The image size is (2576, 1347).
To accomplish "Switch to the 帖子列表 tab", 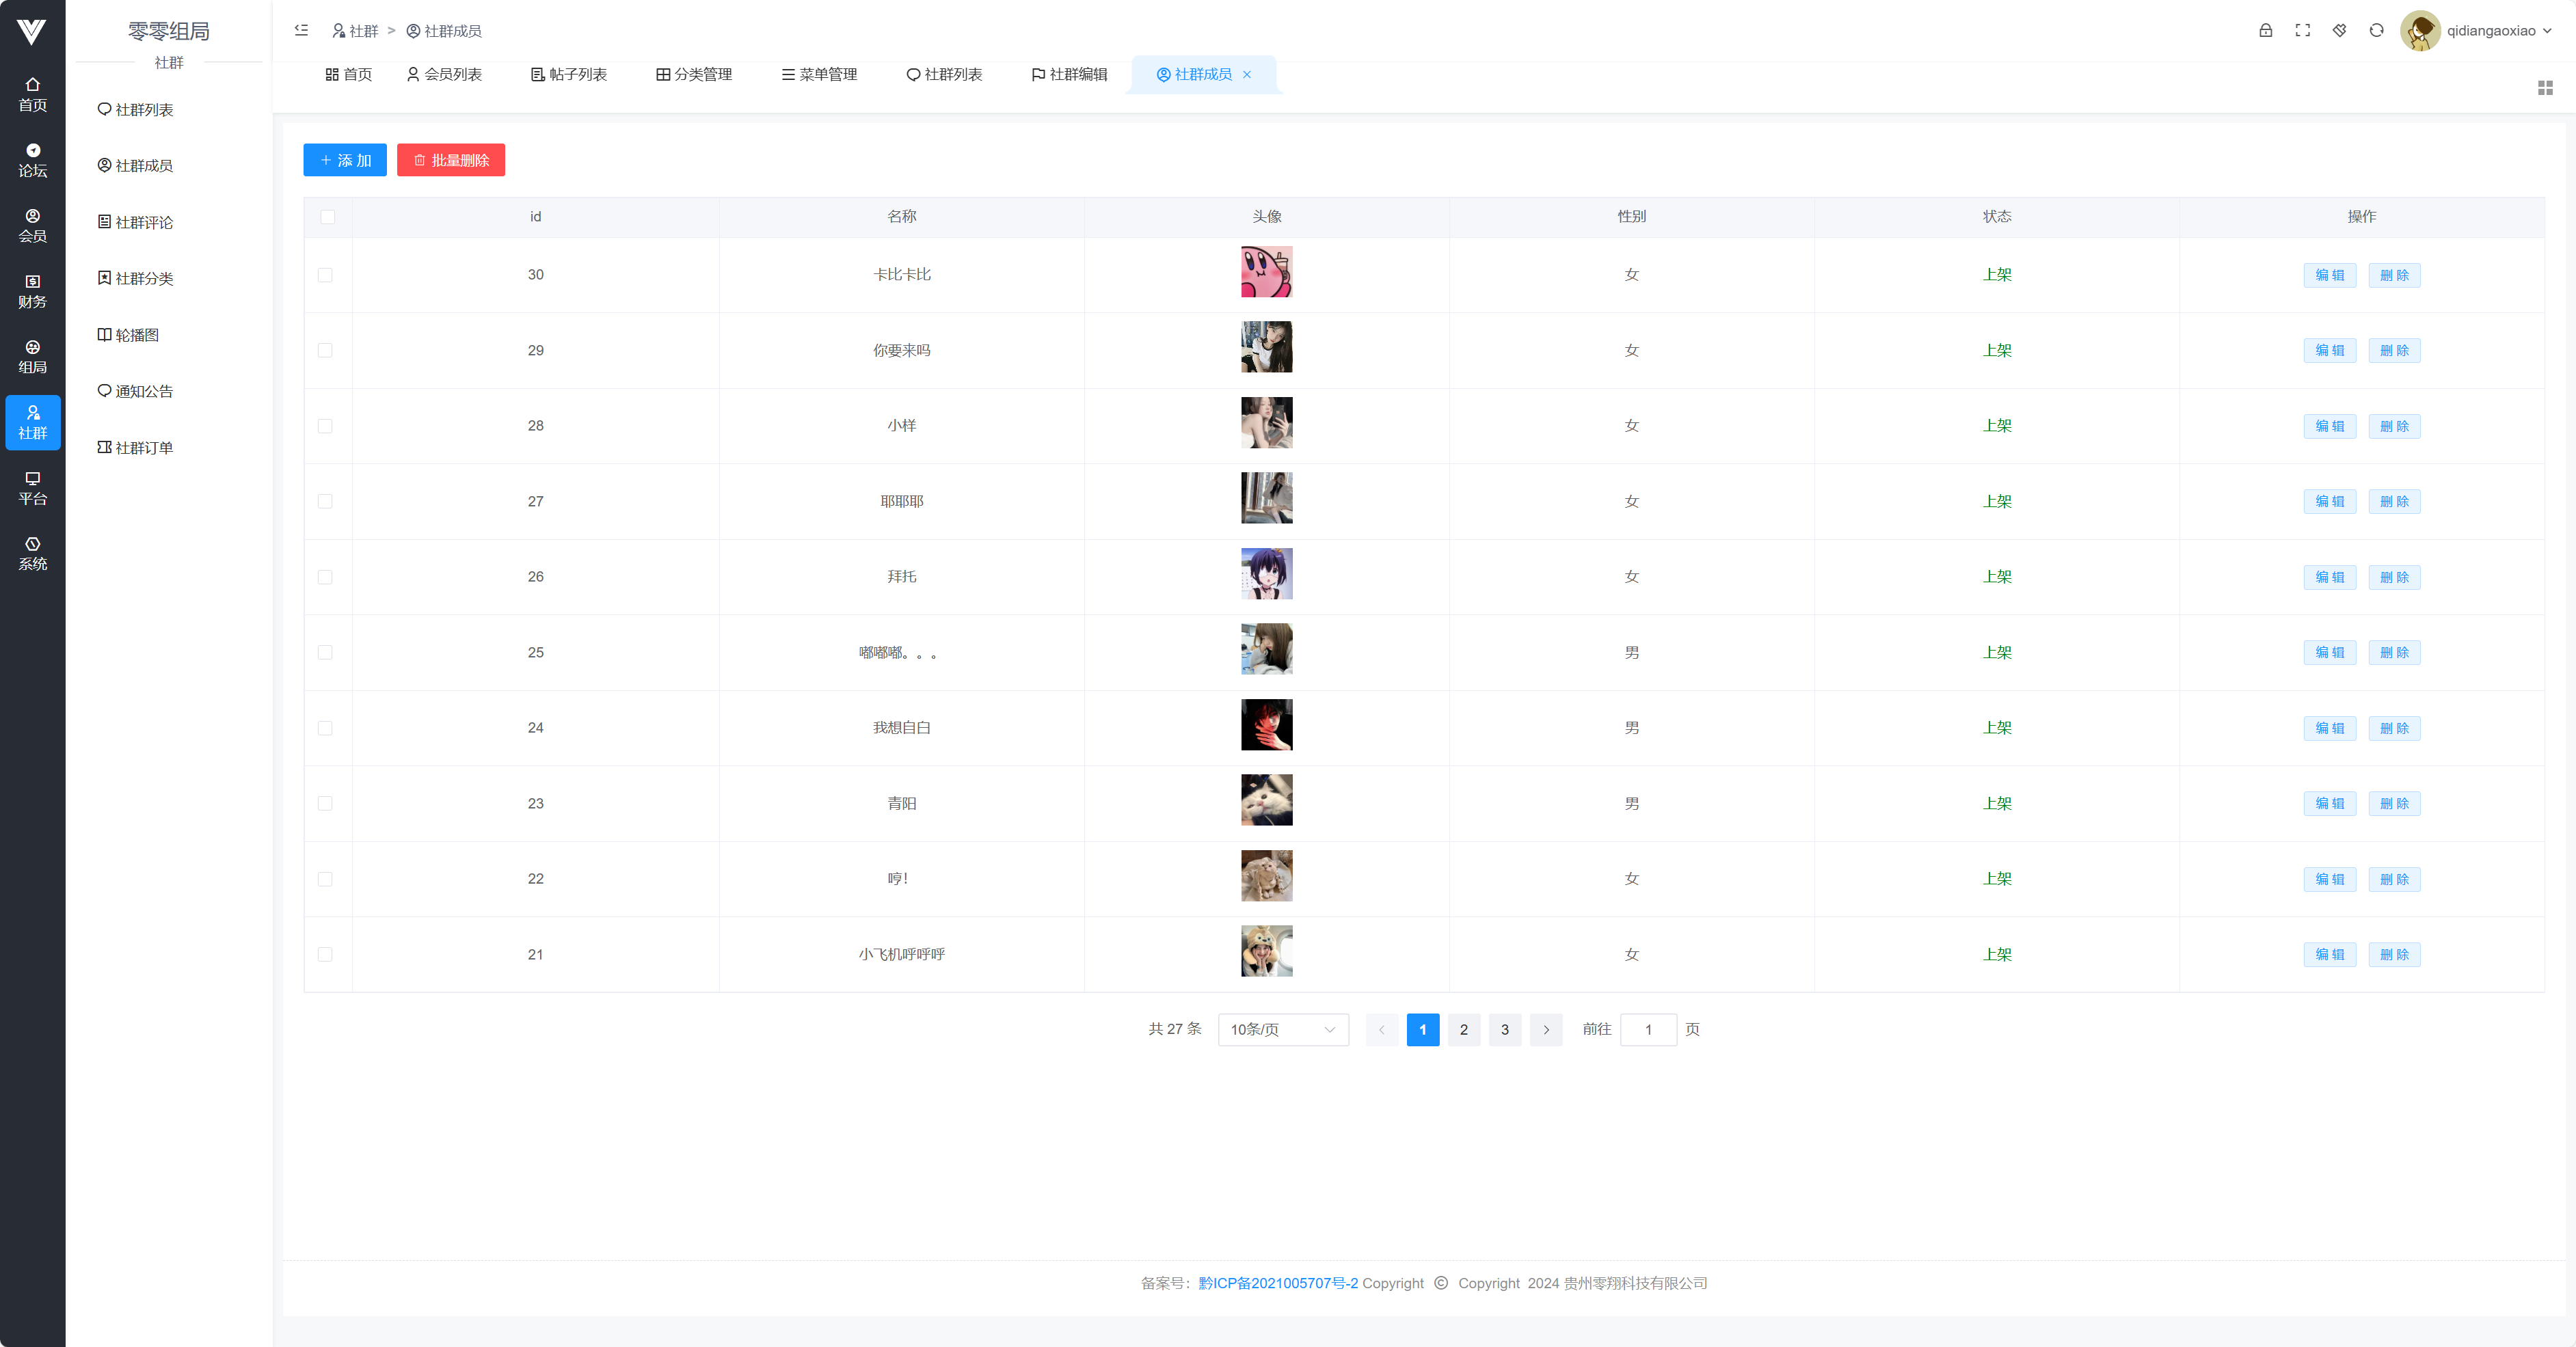I will 568,75.
